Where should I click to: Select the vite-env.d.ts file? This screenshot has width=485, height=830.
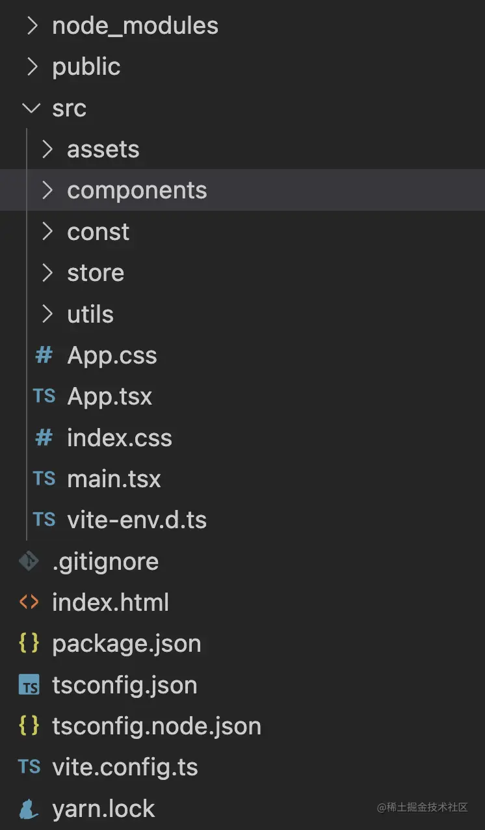137,520
